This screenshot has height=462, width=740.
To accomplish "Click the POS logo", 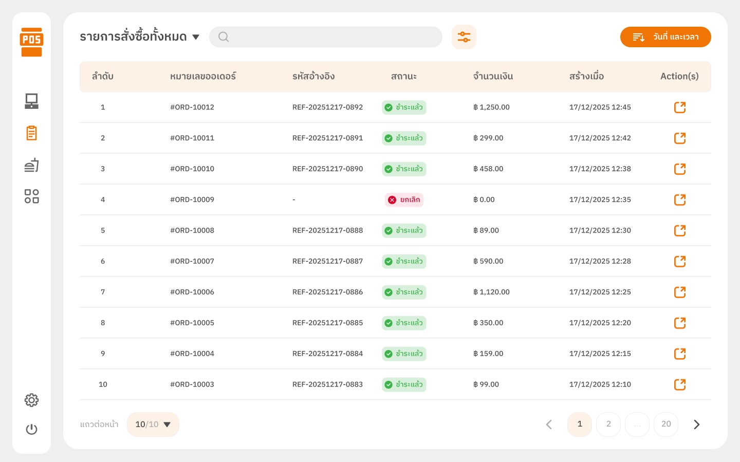I will point(31,42).
